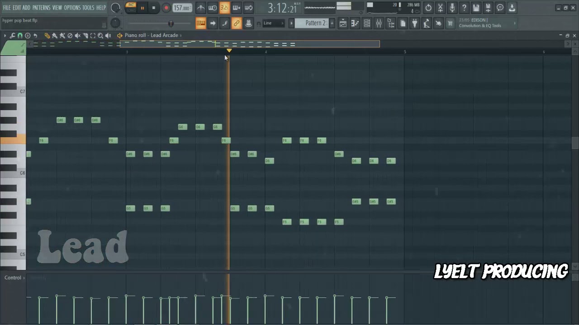The width and height of the screenshot is (579, 325).
Task: Disable multilink to controllers link icon
Action: click(x=236, y=23)
